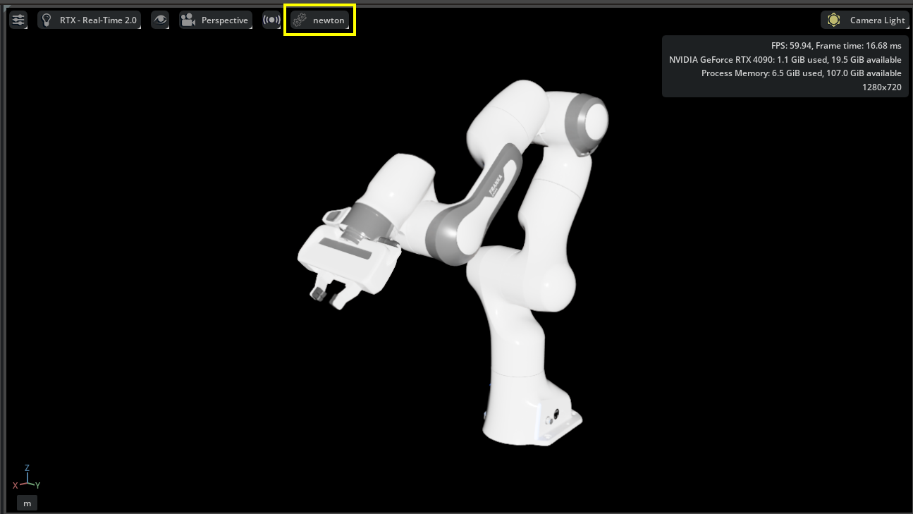Viewport: 913px width, 514px height.
Task: Click the gears icon beside newton
Action: [x=300, y=20]
